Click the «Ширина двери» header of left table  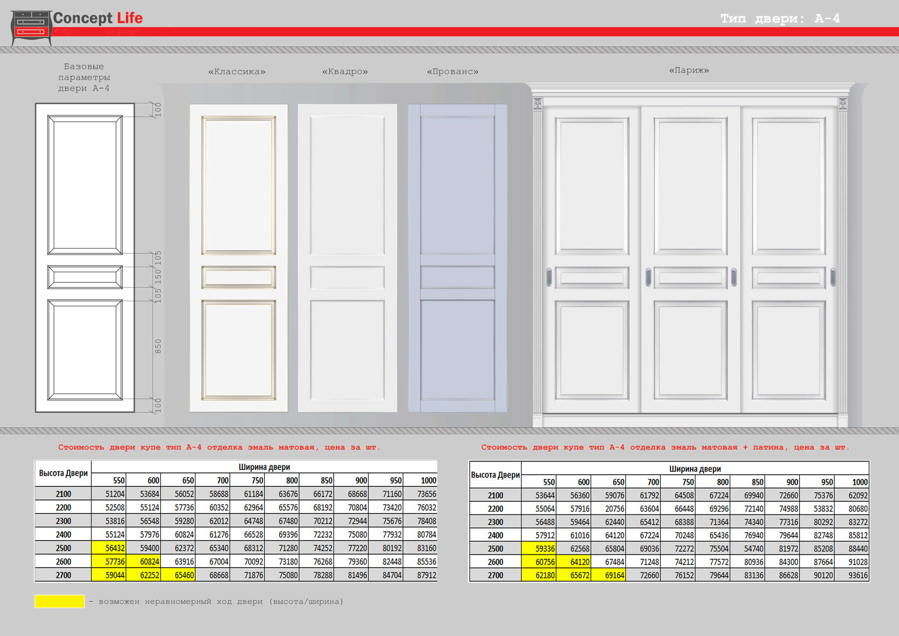pyautogui.click(x=264, y=467)
